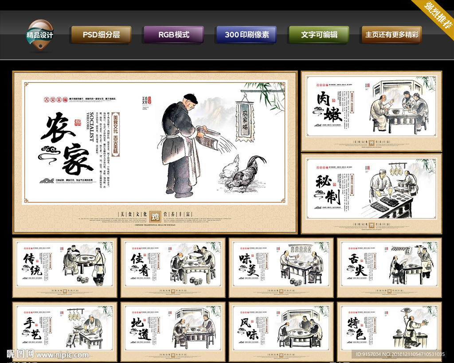Open the 风味 poster thumbnail
Viewport: 454px width, 363px height.
[281, 332]
